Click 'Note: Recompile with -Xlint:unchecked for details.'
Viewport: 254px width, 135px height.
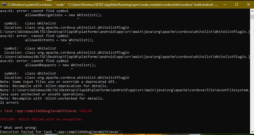(x=52, y=98)
